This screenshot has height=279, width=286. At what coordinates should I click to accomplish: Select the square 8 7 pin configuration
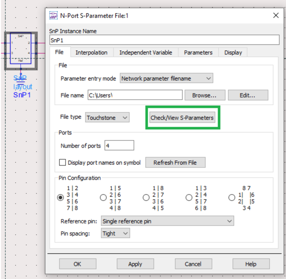coord(232,198)
